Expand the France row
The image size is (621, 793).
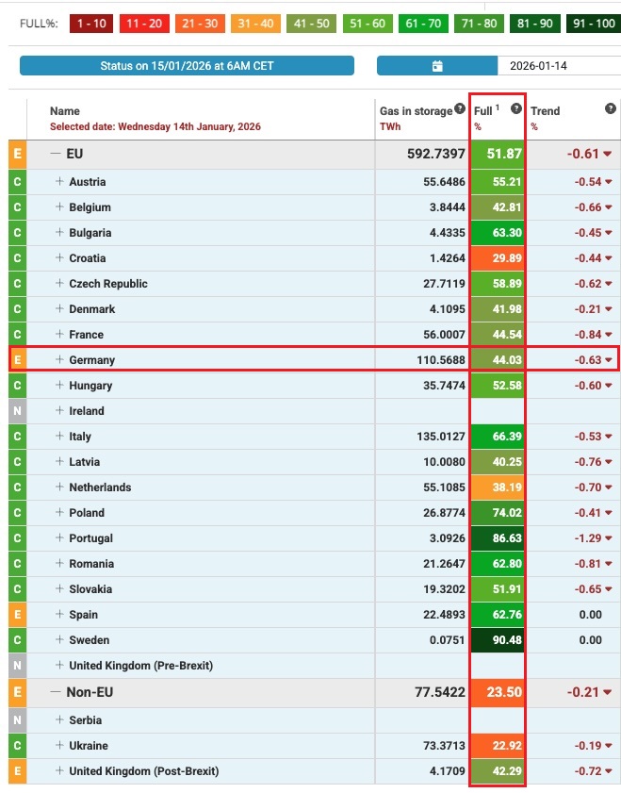click(x=59, y=335)
